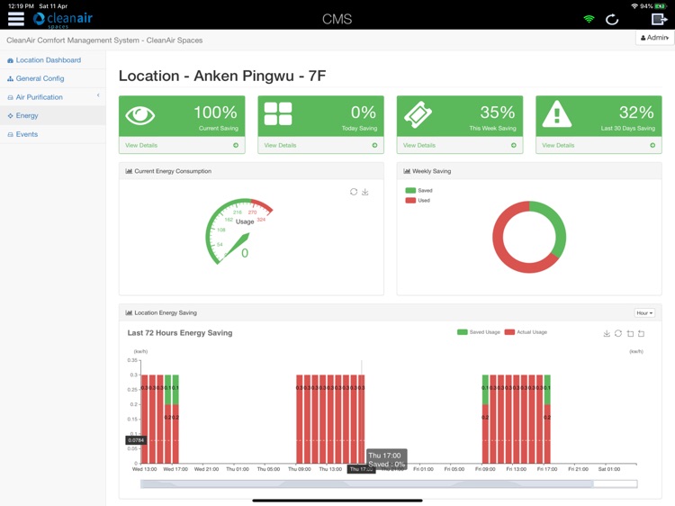Click the 100% Current Saving value

[215, 113]
